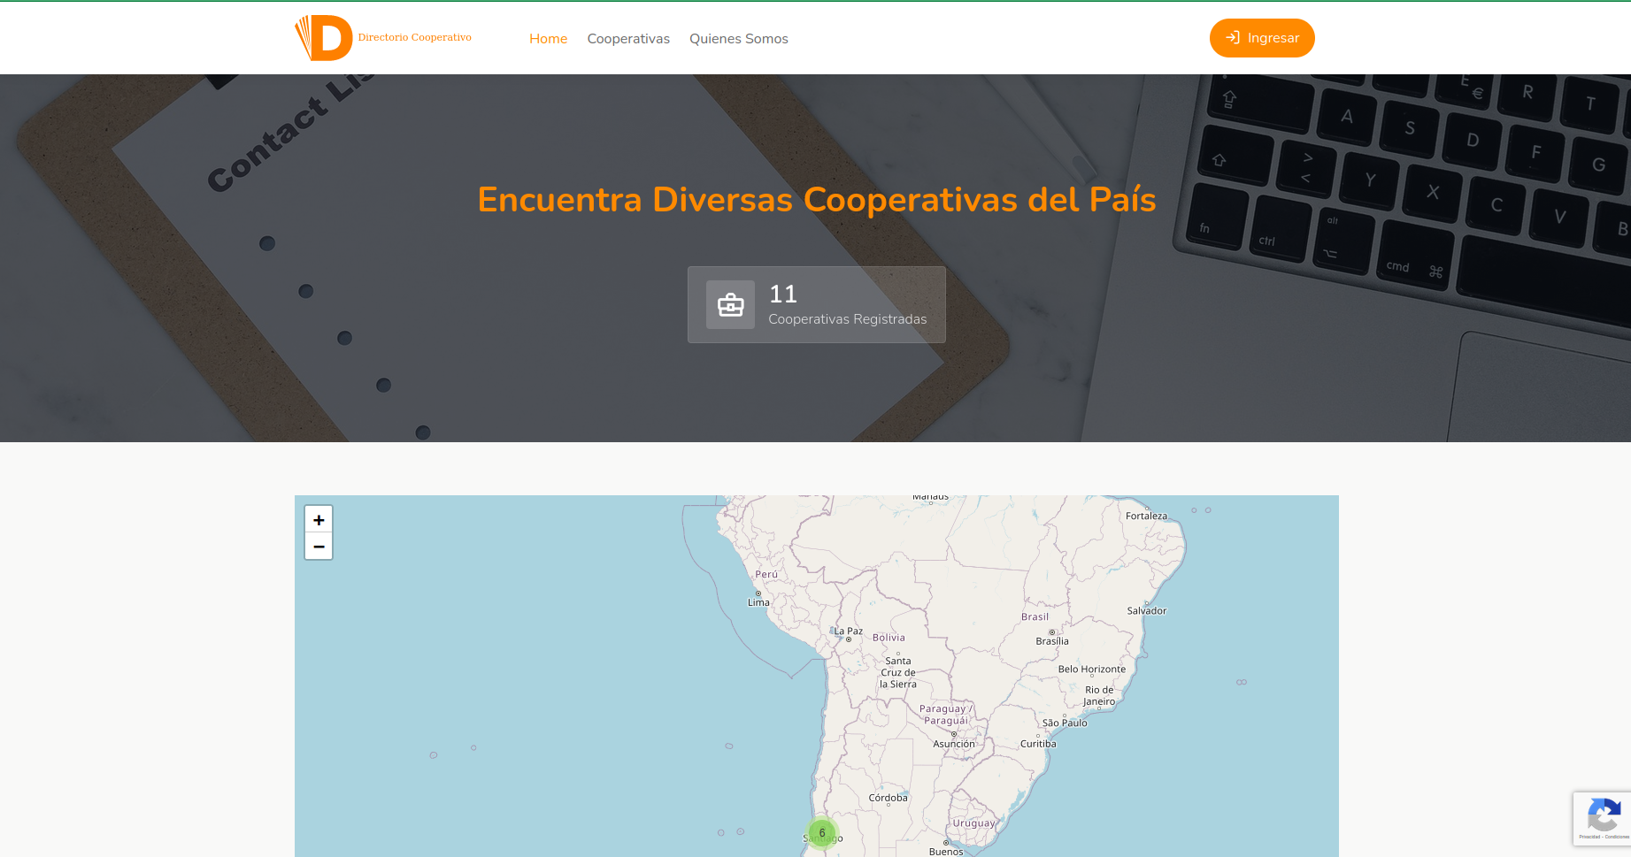Open the Quienes Somos page
The image size is (1631, 857).
coord(739,39)
